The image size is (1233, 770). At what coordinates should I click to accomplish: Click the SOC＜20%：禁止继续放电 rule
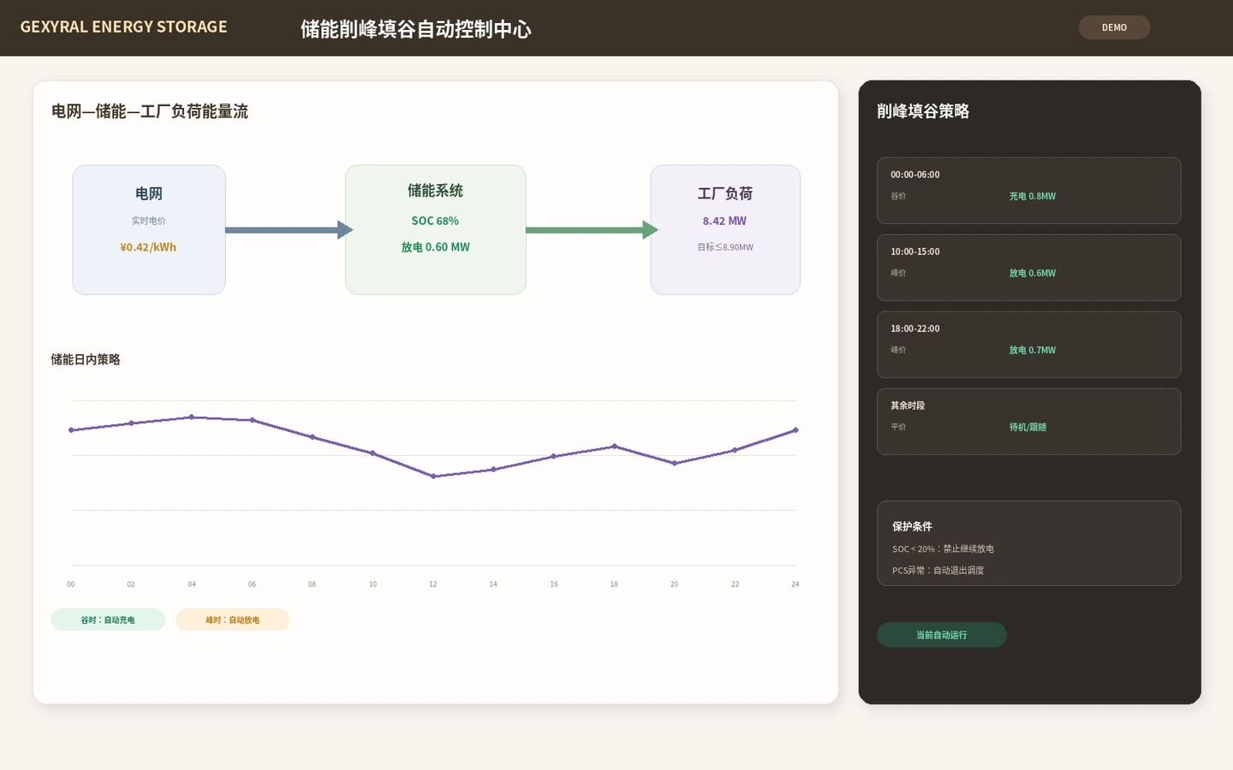[943, 549]
